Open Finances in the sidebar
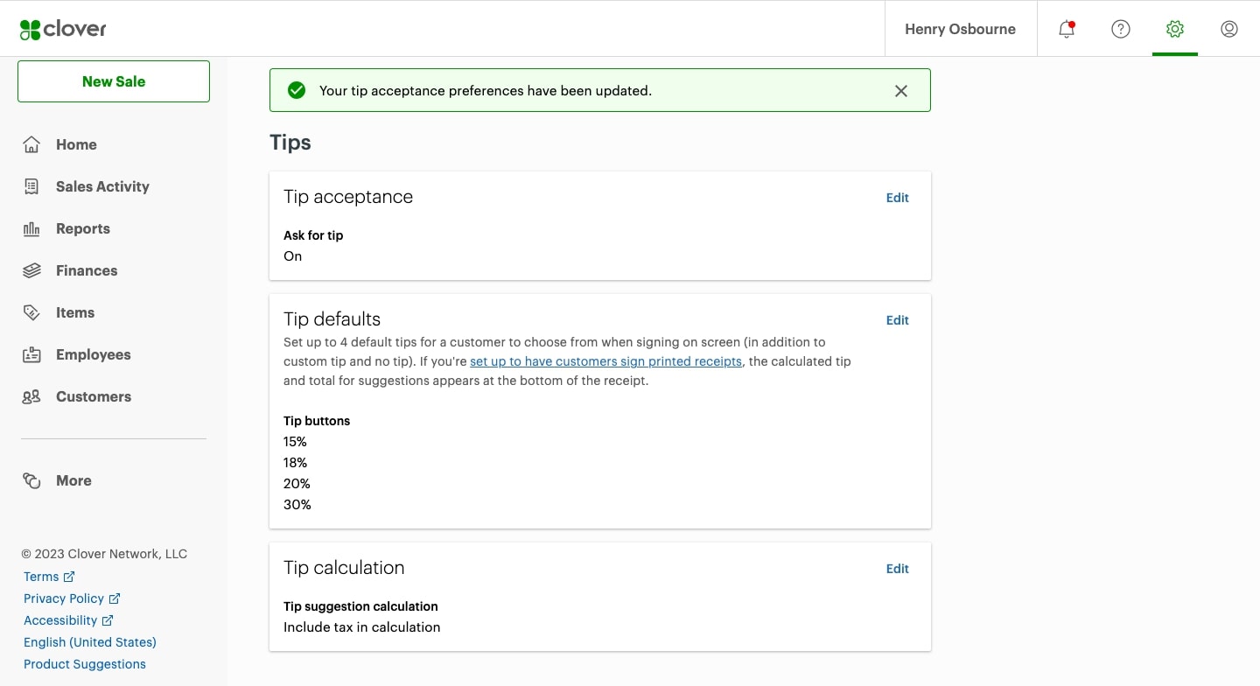 click(87, 270)
